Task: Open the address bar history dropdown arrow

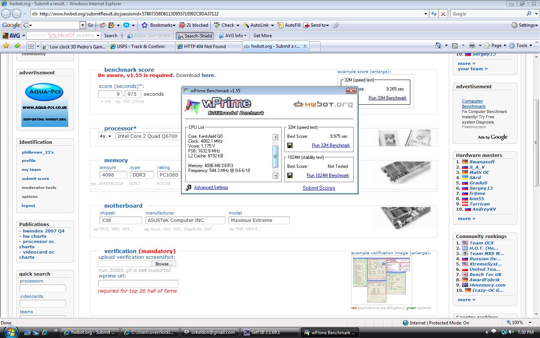Action: [x=426, y=14]
